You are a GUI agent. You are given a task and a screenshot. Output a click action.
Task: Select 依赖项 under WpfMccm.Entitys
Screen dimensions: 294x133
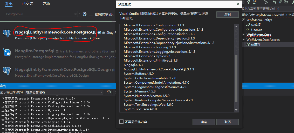pos(256,25)
